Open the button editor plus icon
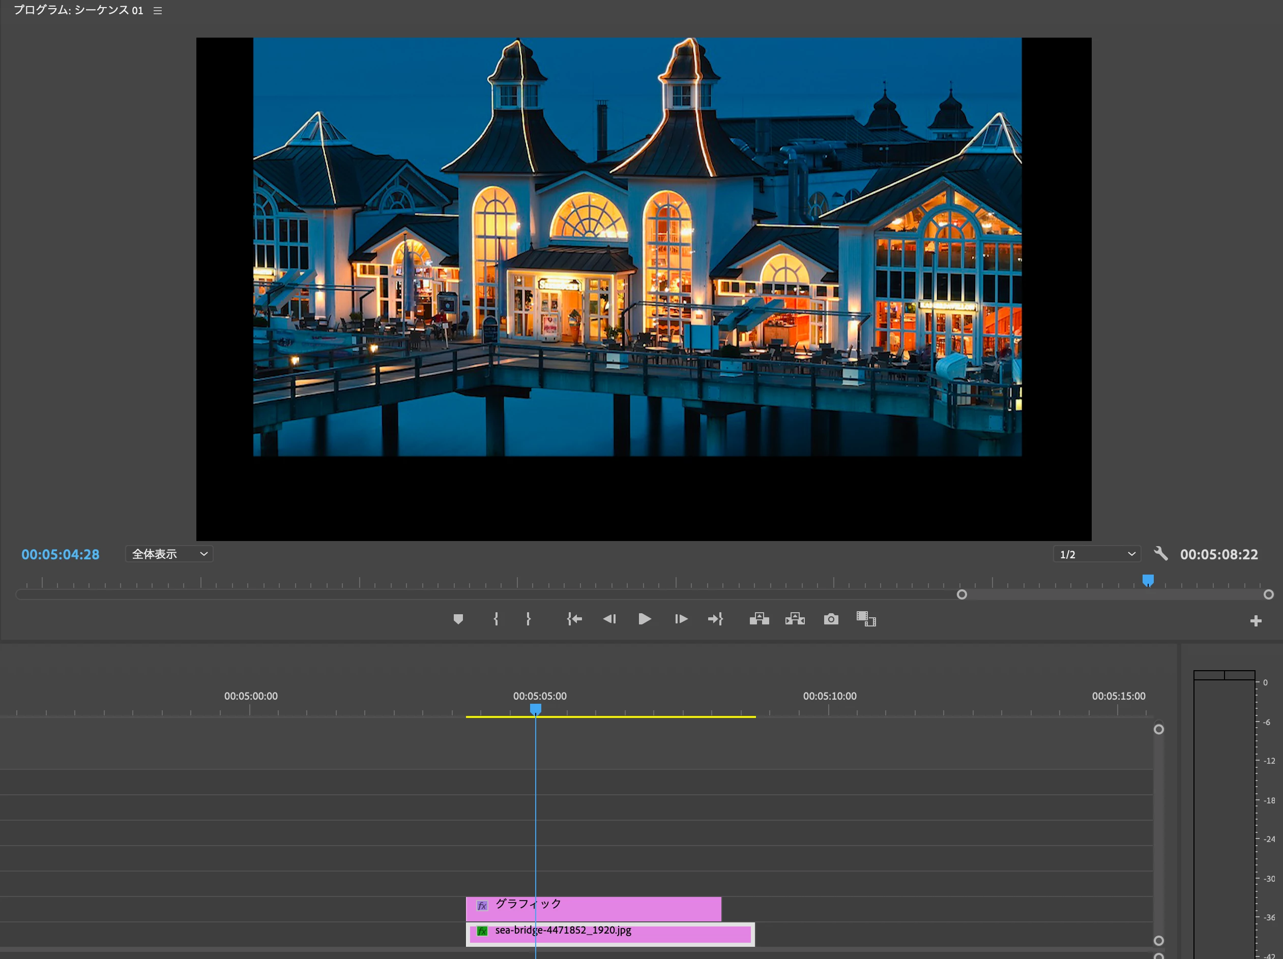1283x959 pixels. click(x=1256, y=621)
